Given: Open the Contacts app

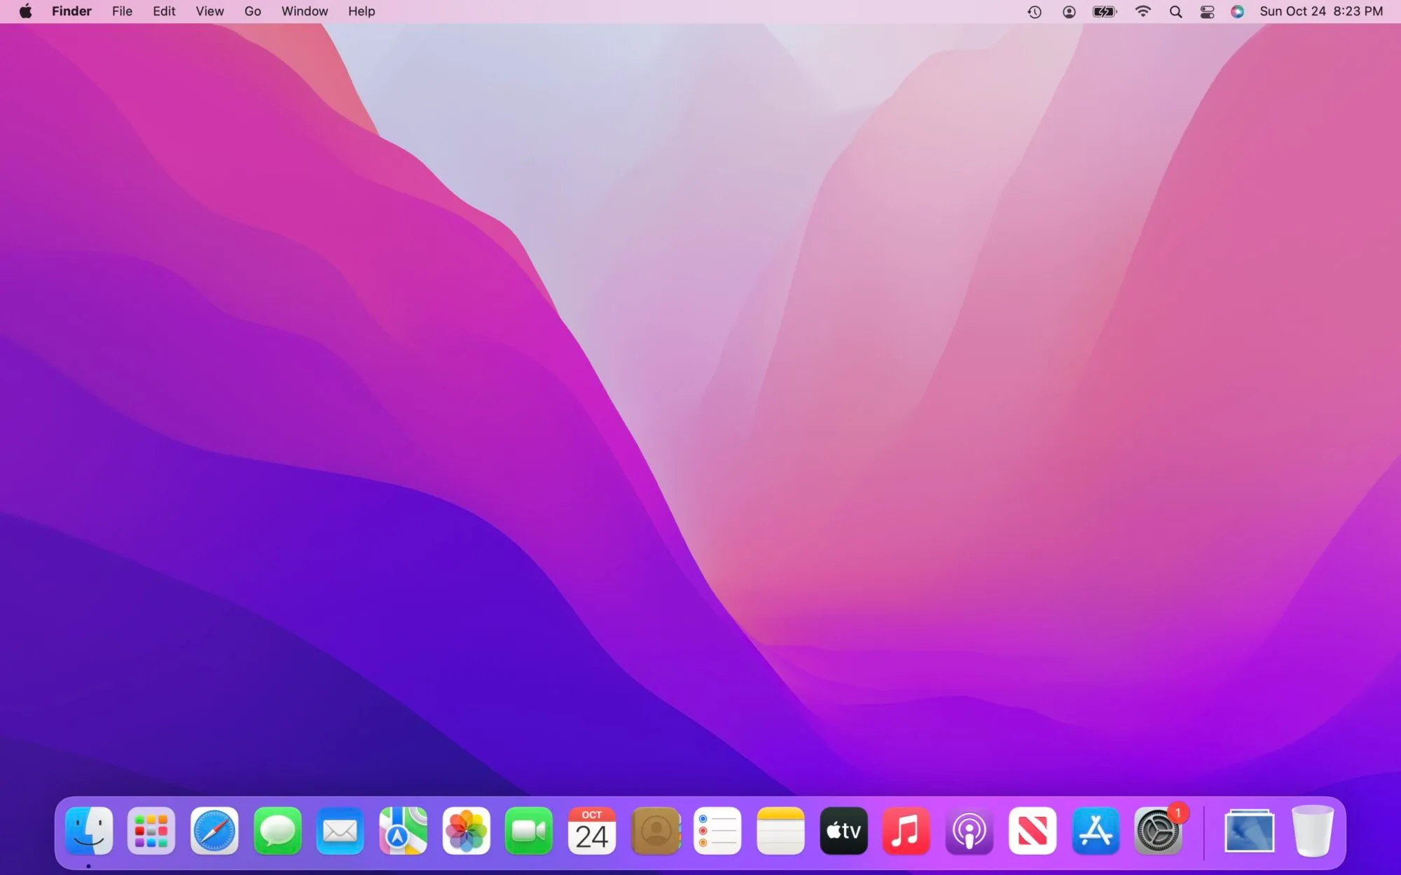Looking at the screenshot, I should (x=655, y=832).
